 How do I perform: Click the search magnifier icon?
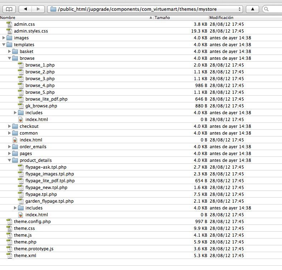pos(266,9)
